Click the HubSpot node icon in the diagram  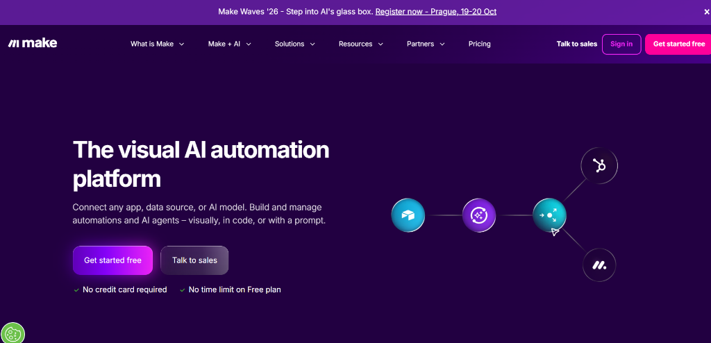(599, 166)
